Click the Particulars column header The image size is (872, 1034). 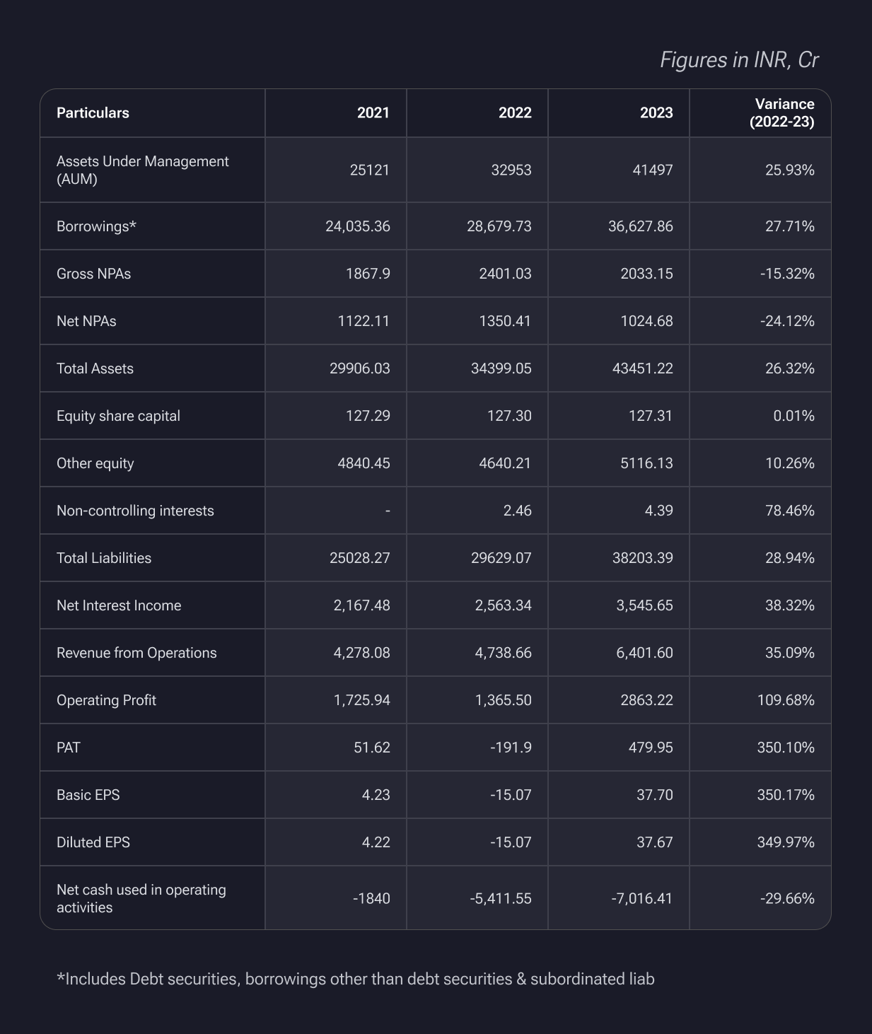(x=93, y=113)
